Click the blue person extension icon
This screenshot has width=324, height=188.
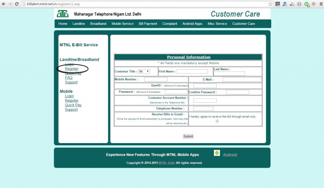(x=285, y=4)
